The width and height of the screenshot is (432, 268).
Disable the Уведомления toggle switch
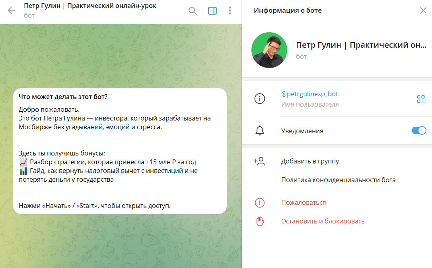[x=418, y=130]
